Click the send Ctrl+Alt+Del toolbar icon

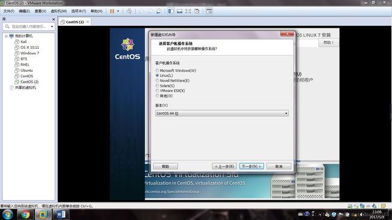click(x=129, y=11)
